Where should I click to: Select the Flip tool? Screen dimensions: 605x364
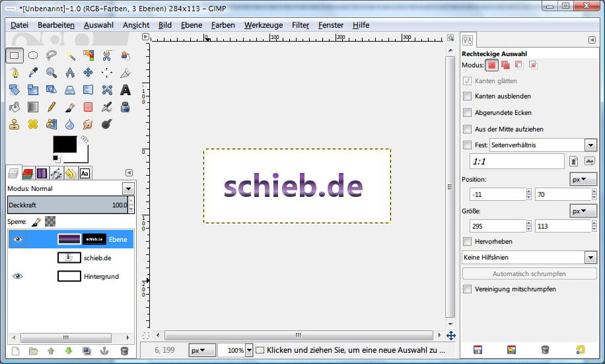point(89,90)
